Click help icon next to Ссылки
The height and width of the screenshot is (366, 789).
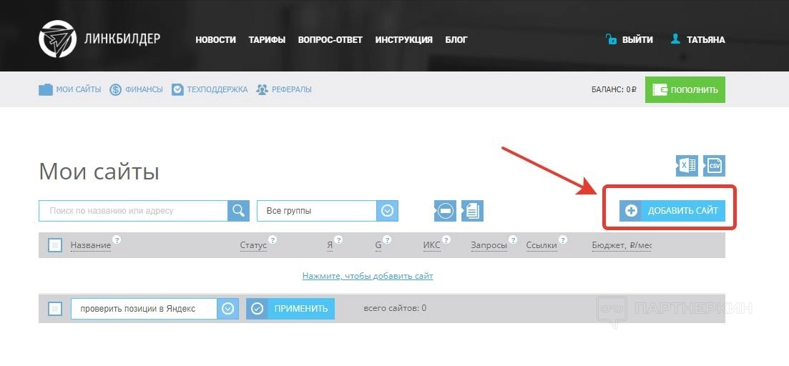(563, 239)
